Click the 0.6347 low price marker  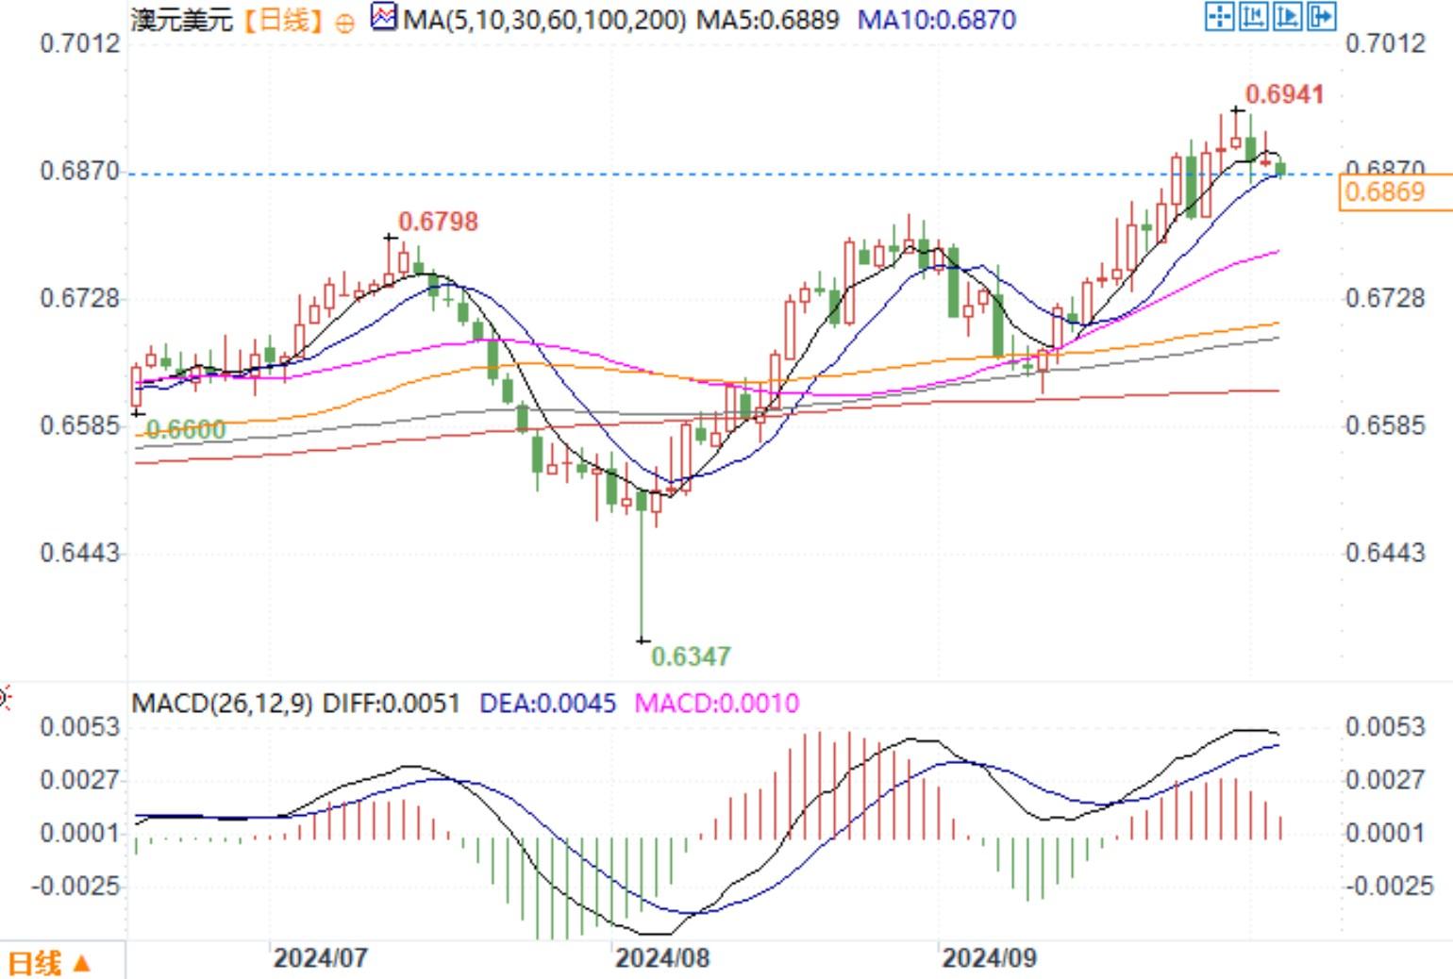[691, 655]
